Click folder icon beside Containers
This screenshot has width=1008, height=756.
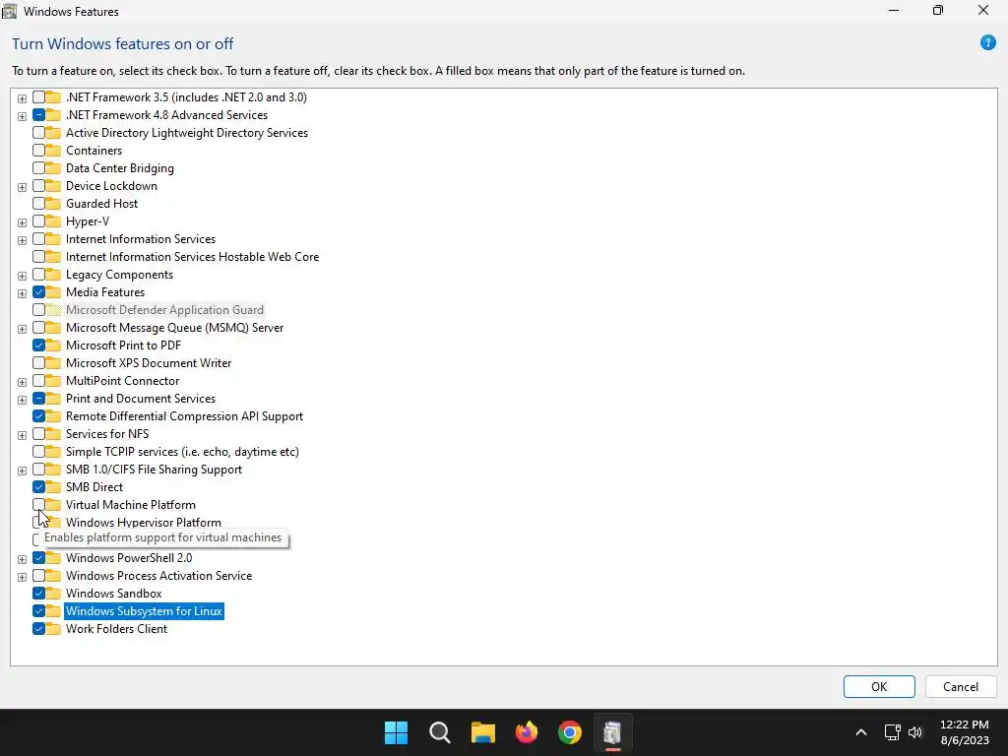[53, 151]
